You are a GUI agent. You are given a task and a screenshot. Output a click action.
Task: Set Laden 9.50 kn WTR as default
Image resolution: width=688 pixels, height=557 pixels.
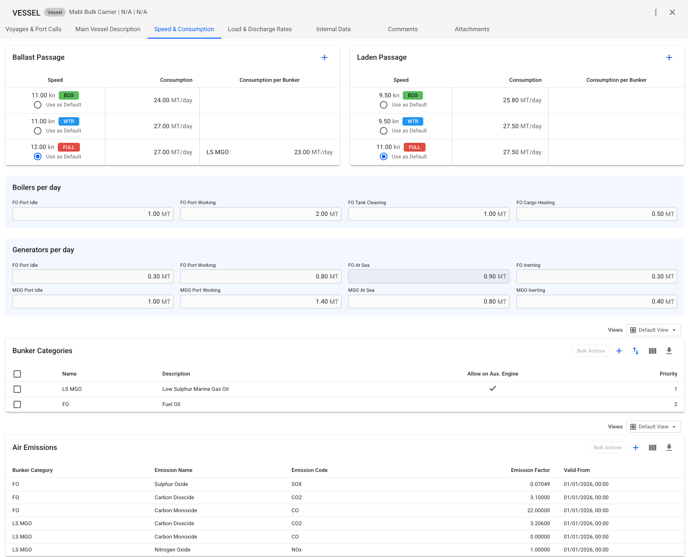coord(383,131)
